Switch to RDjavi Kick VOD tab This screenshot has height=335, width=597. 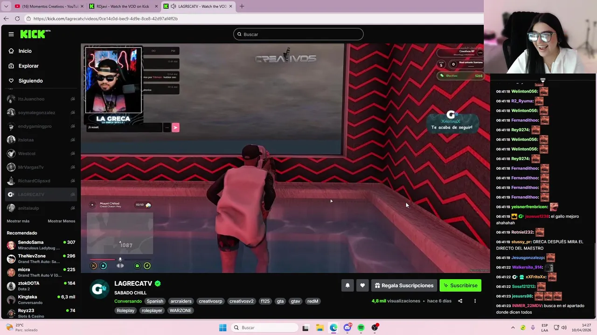pyautogui.click(x=123, y=7)
